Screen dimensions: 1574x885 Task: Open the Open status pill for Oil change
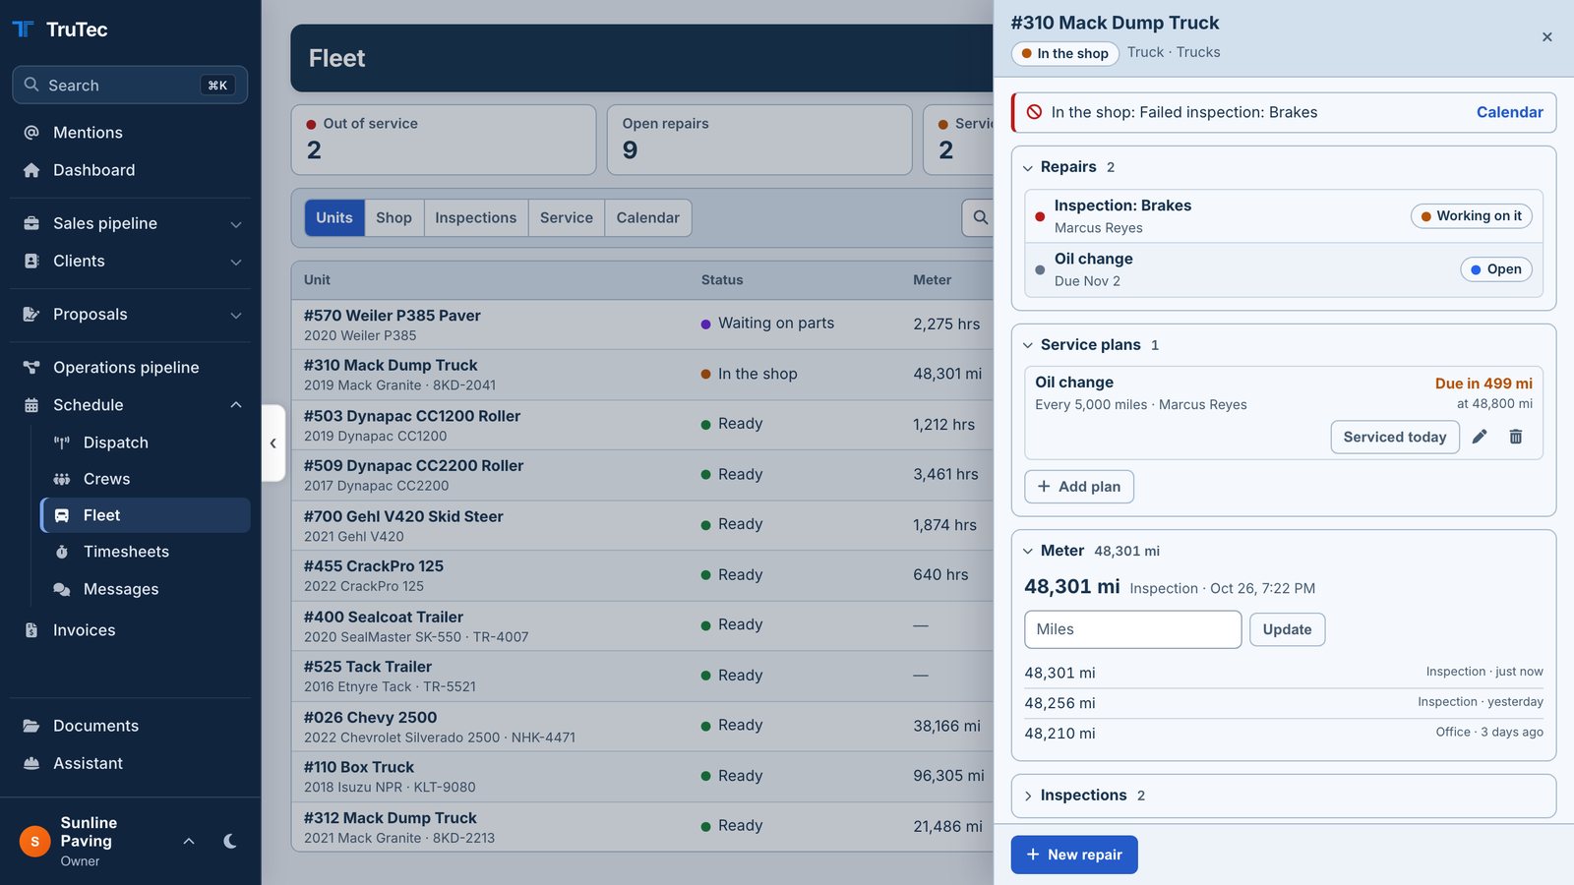click(1496, 269)
